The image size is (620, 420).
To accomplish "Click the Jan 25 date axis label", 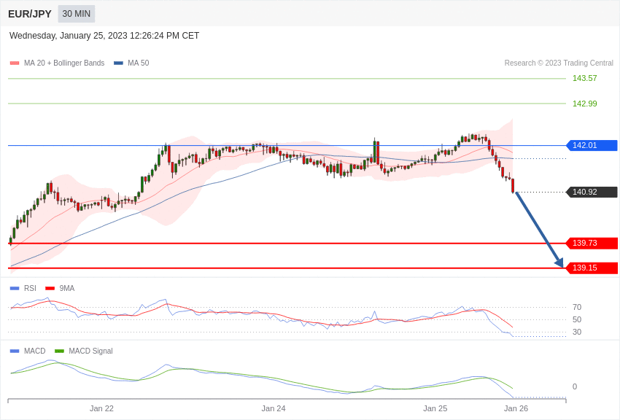I will click(435, 408).
